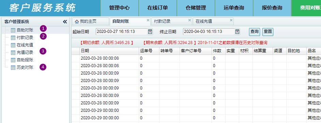Close the 在线充值 tab
This screenshot has width=321, height=123.
coord(231,20)
